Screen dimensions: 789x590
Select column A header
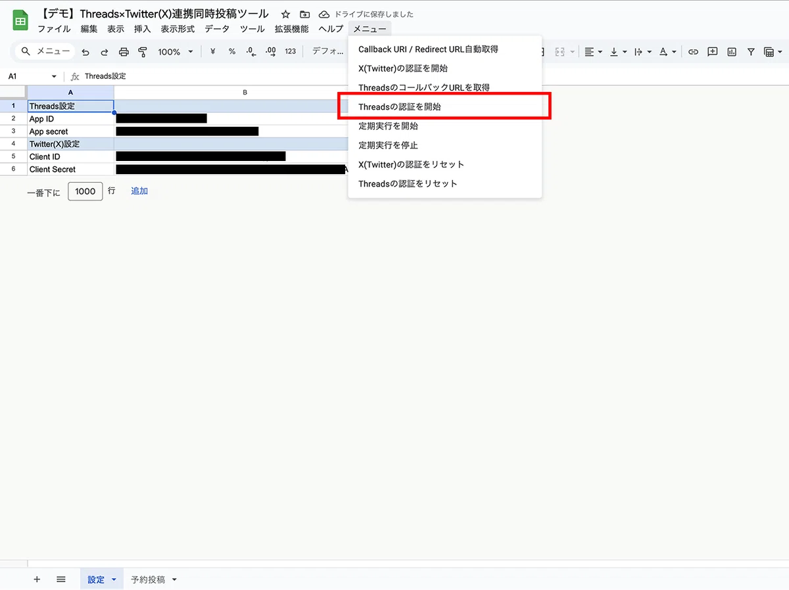(x=70, y=93)
